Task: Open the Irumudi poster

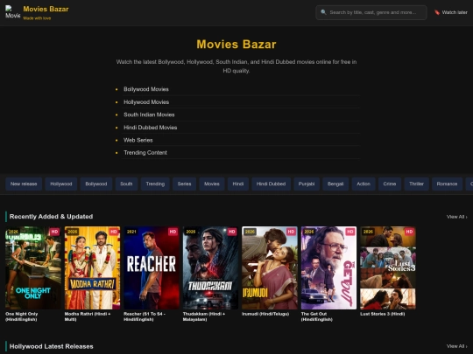Action: click(x=270, y=268)
